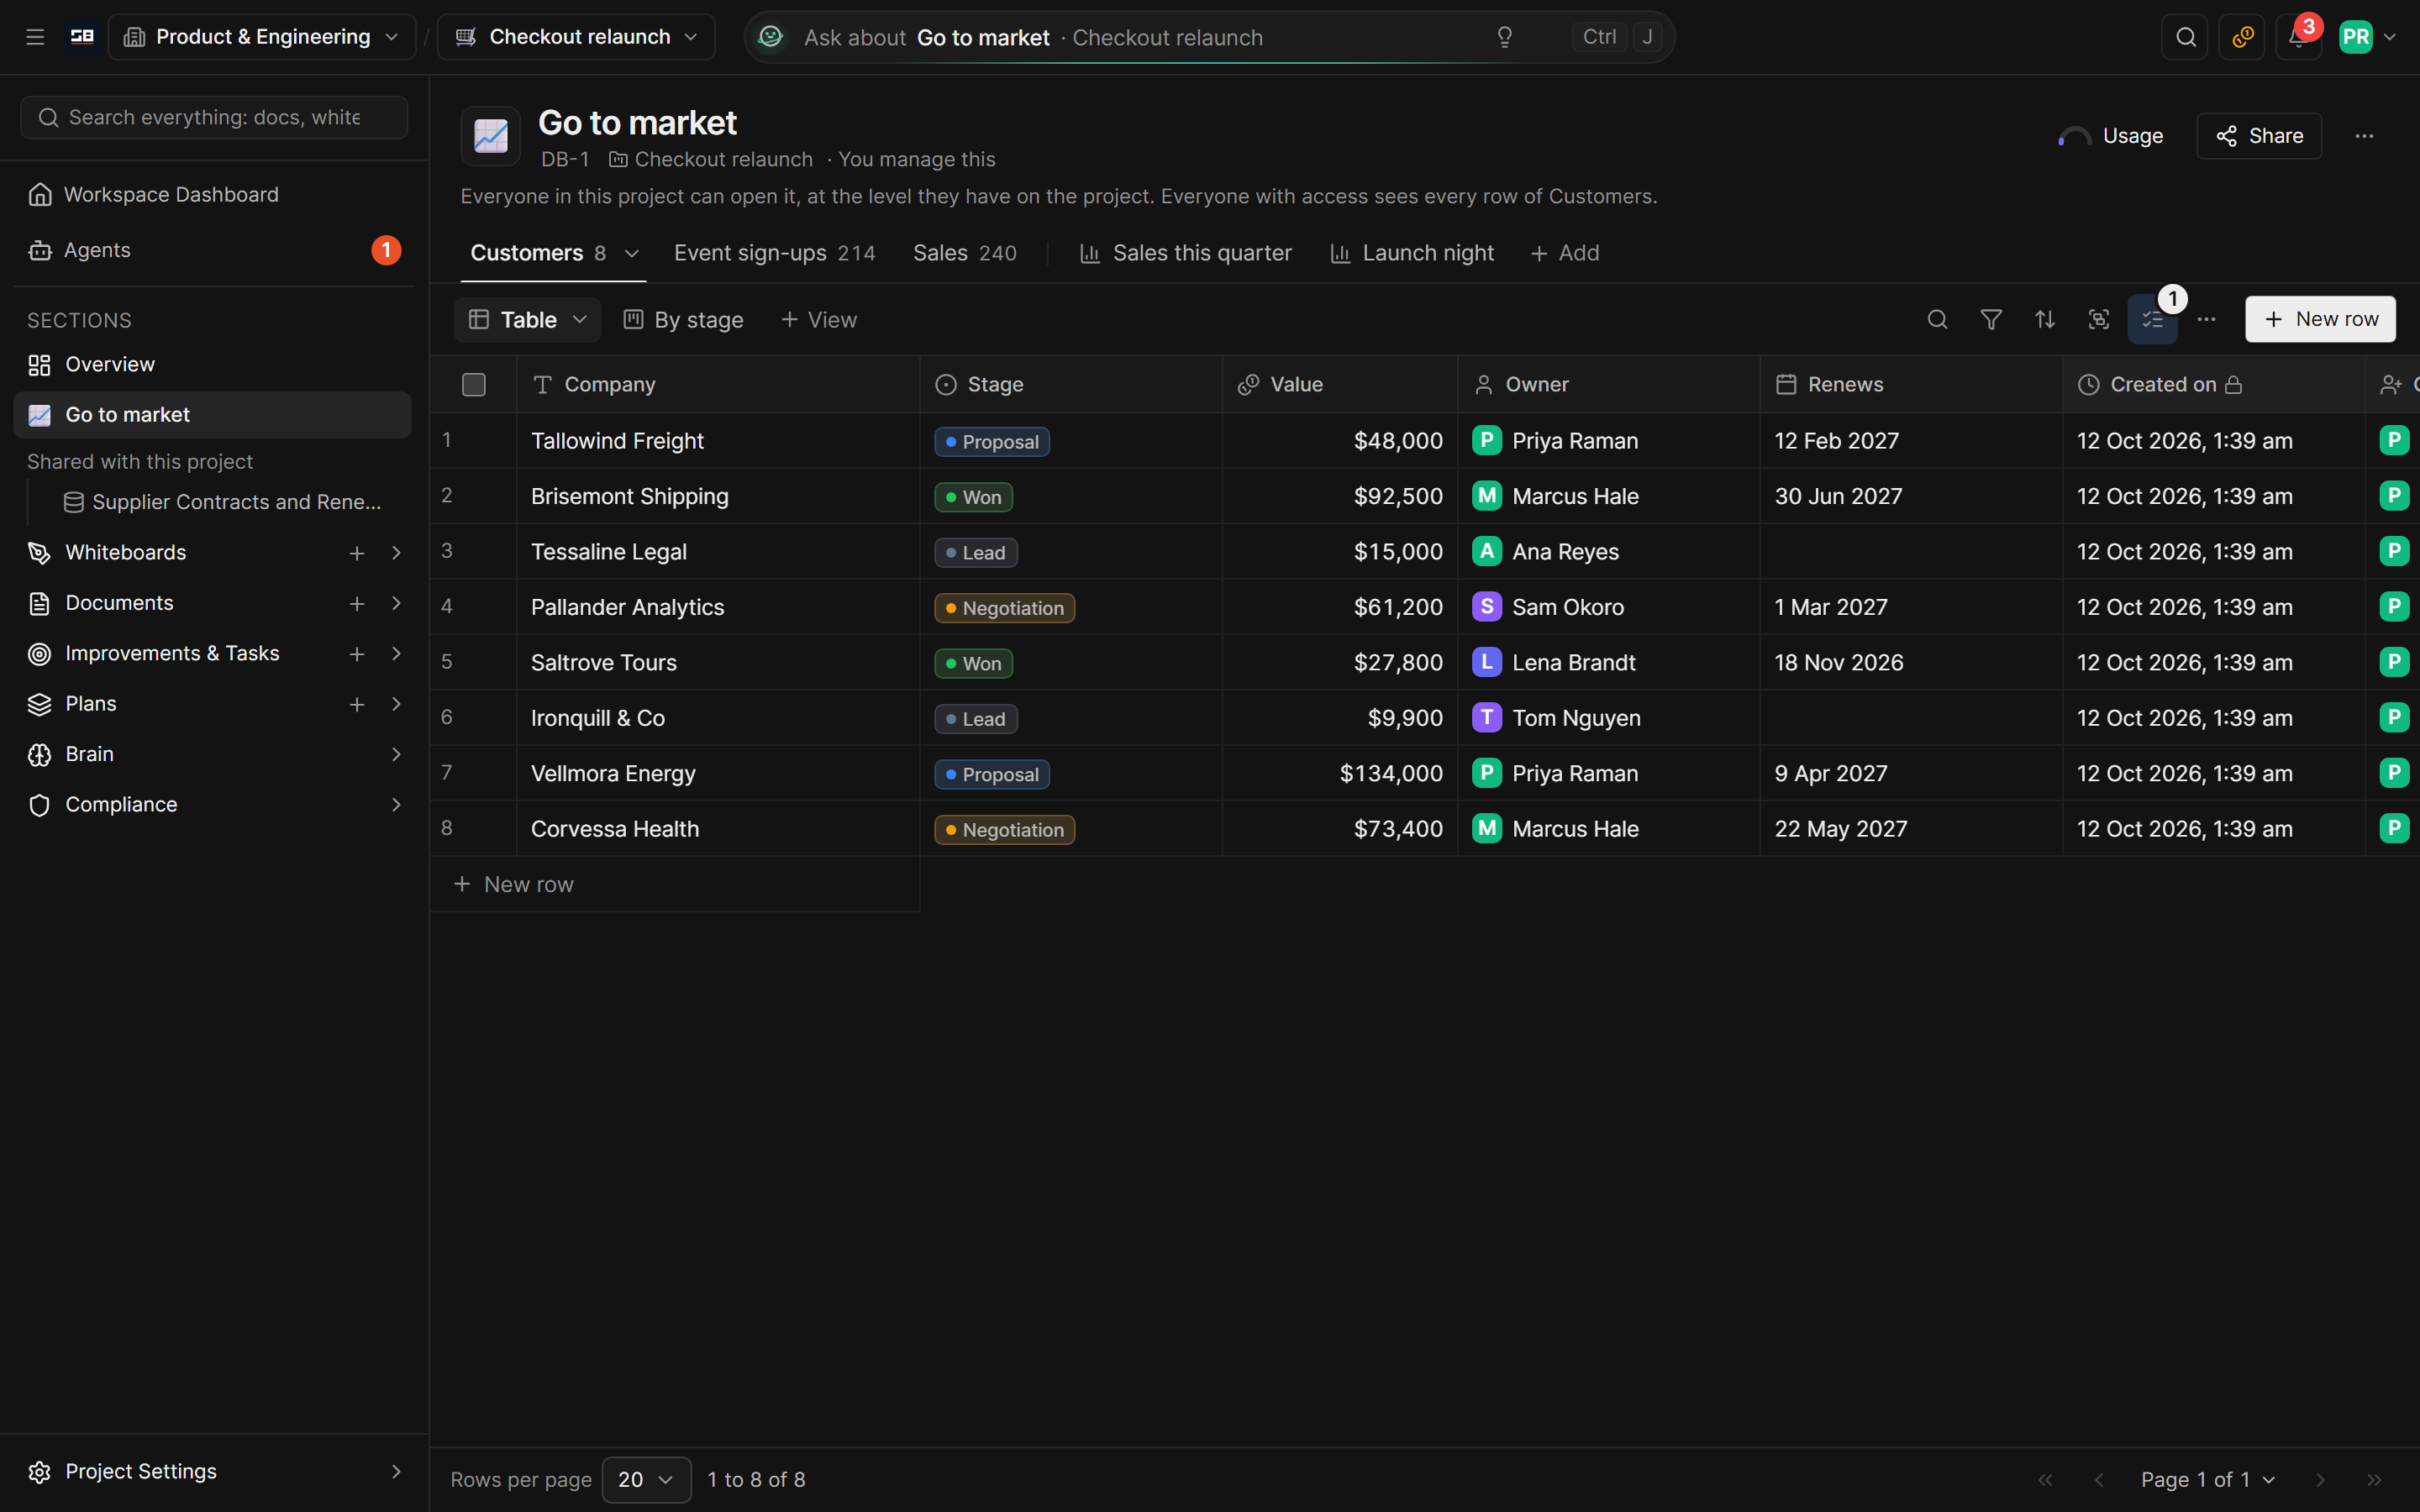Image resolution: width=2420 pixels, height=1512 pixels.
Task: Open page more options ellipsis near Share
Action: coord(2364,136)
